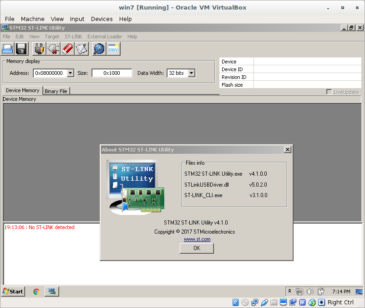Switch to the Binary File tab
365x308 pixels.
(56, 91)
